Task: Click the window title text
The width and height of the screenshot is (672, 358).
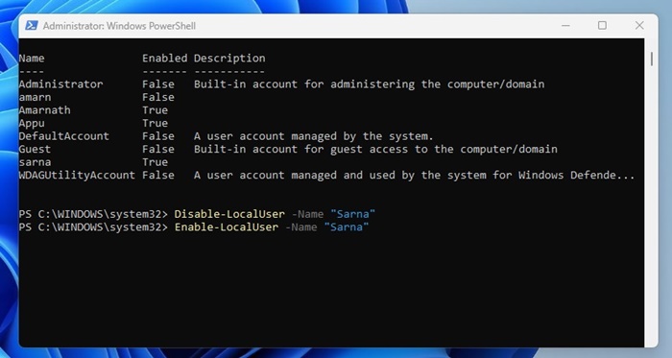Action: coord(119,26)
